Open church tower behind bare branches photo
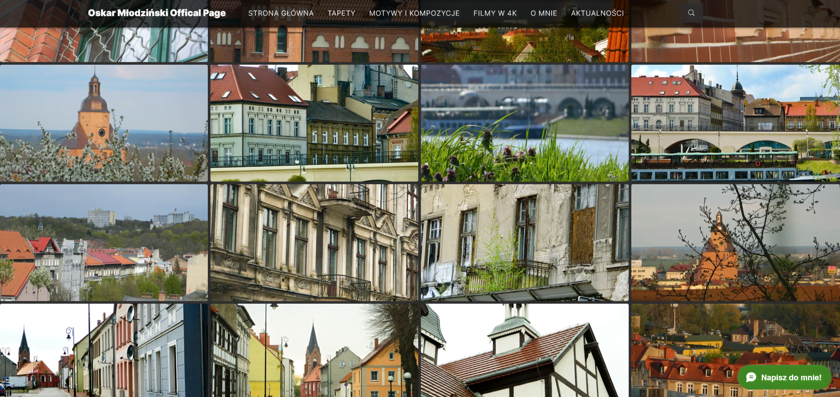Image resolution: width=840 pixels, height=397 pixels. pos(735,242)
